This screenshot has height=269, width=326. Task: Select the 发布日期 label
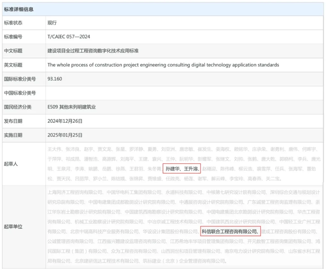[x=13, y=121]
